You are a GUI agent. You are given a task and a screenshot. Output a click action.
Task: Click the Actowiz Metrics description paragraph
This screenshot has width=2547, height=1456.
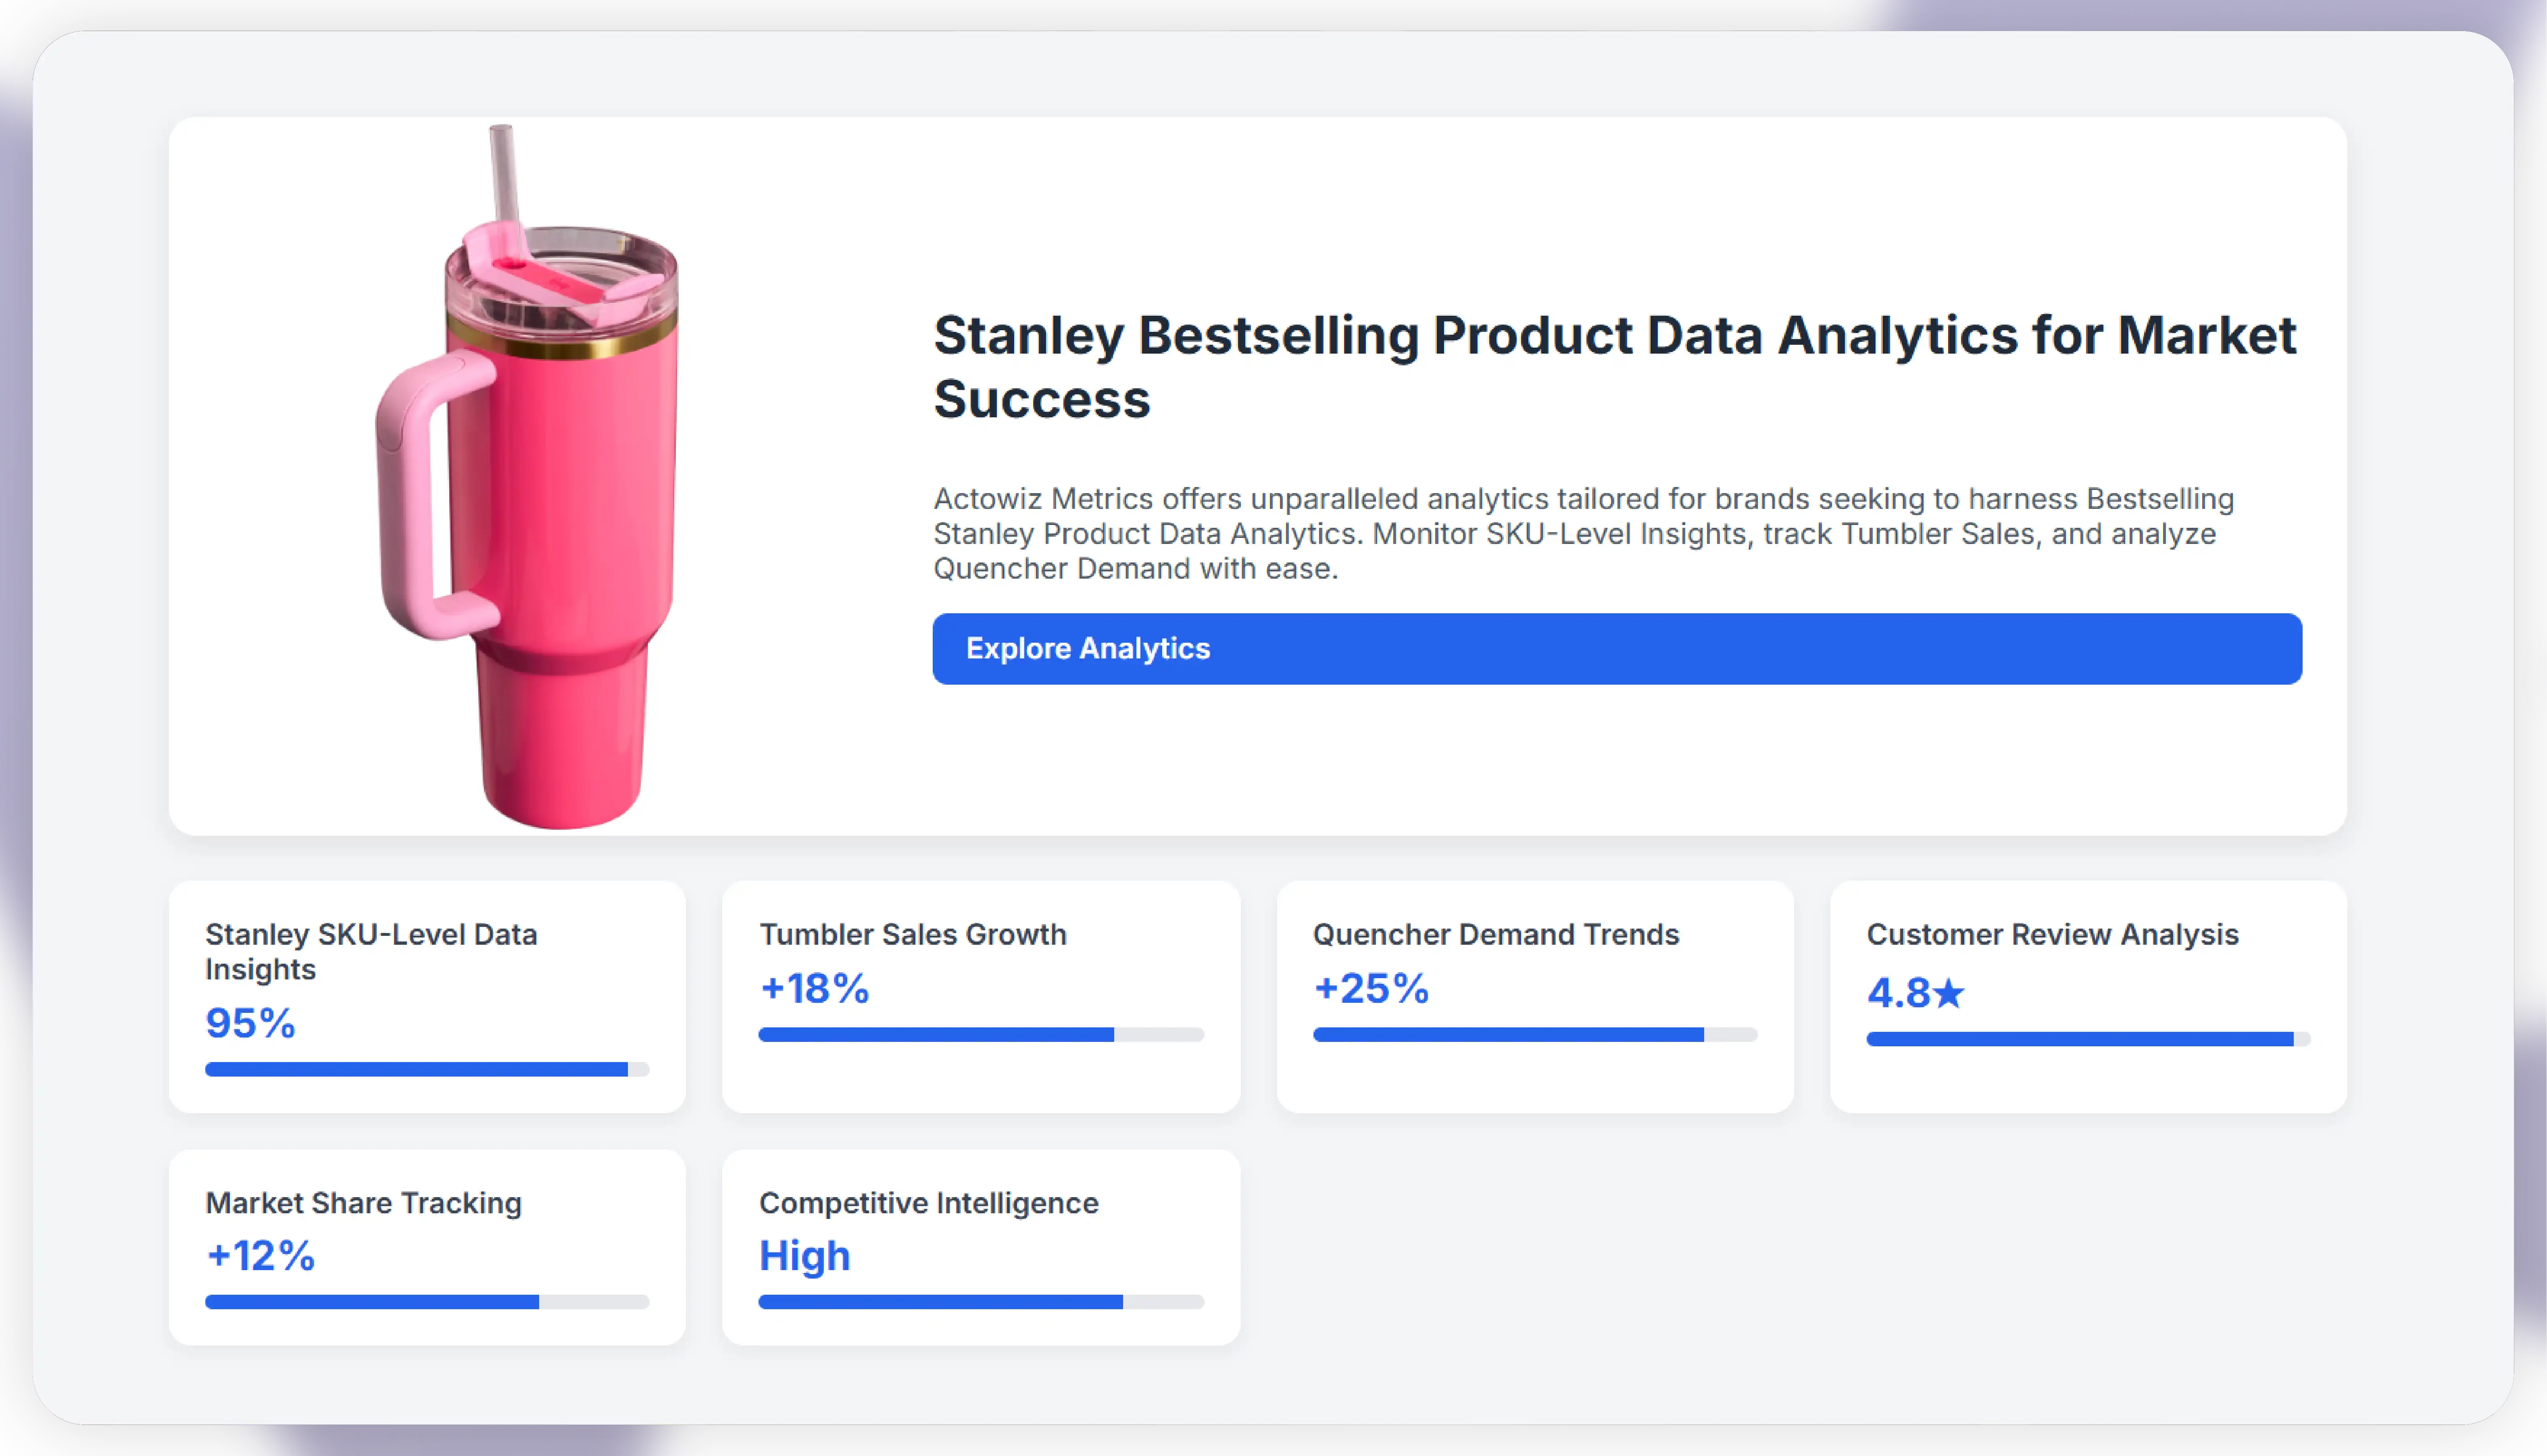[1584, 533]
